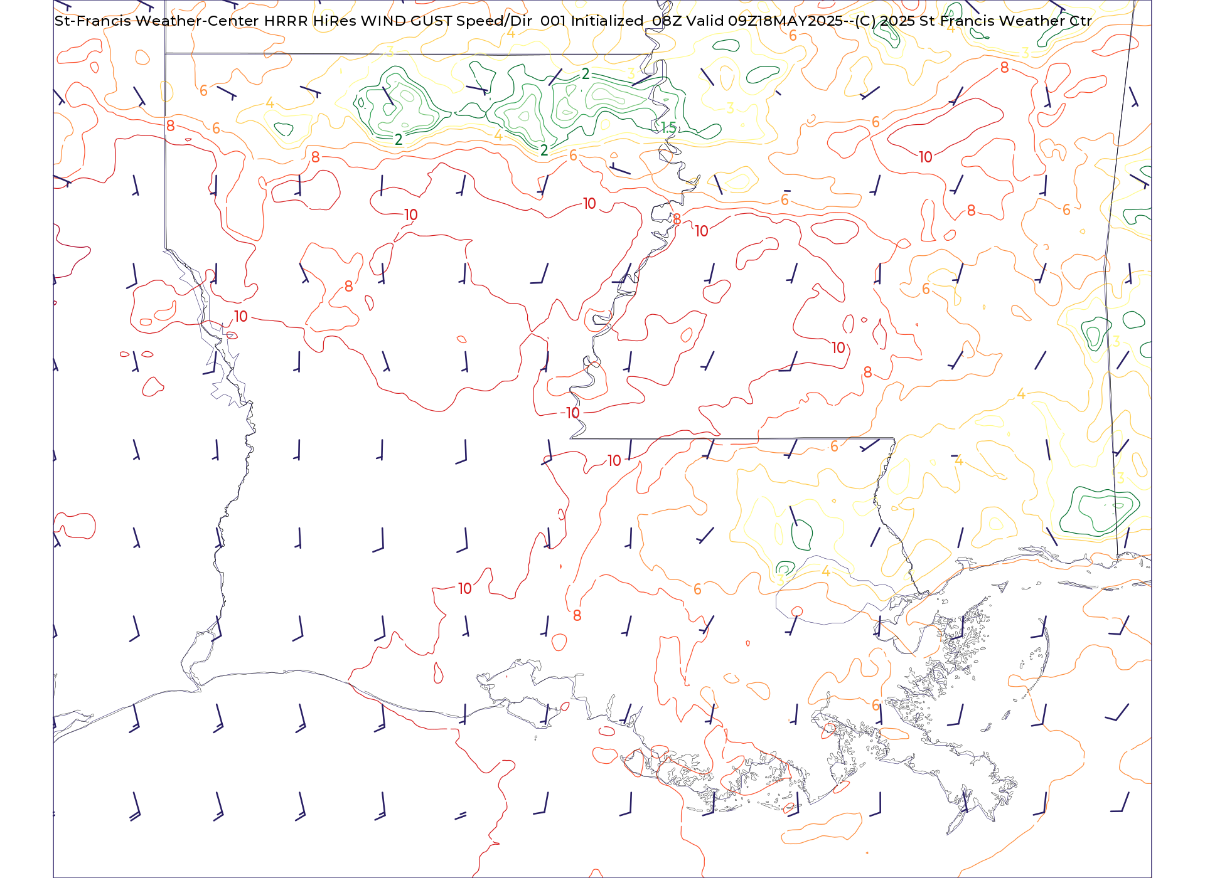
Task: Click '(C) 2025 St Francis Weather Ctr' text
Action: coord(973,21)
